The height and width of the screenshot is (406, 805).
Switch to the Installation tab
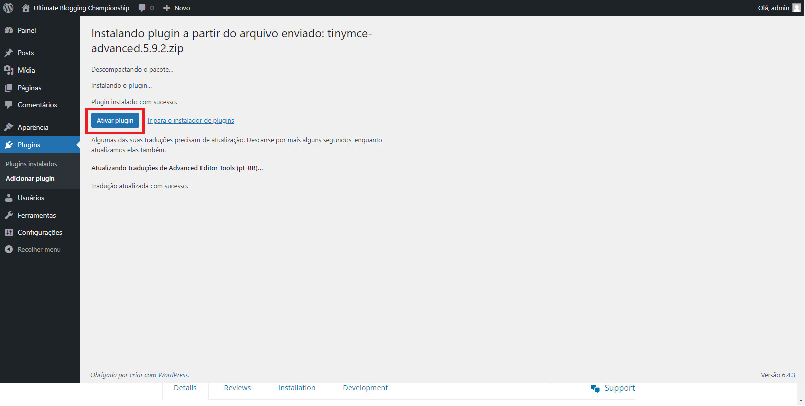click(297, 388)
